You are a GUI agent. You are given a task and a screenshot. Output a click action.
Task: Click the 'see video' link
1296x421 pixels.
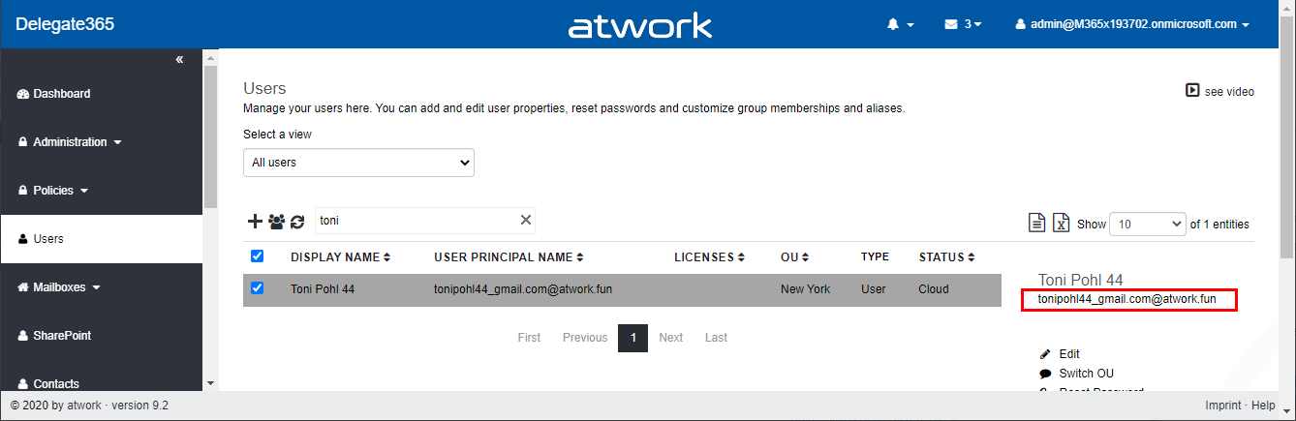tap(1219, 91)
